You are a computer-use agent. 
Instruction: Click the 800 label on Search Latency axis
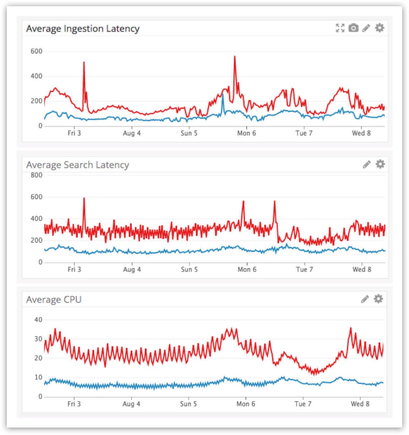coord(37,175)
